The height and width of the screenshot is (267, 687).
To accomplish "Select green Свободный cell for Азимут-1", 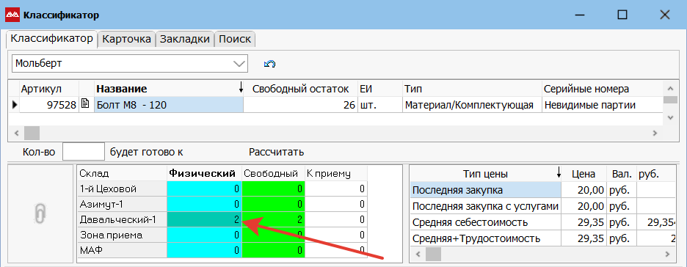I will 273,204.
